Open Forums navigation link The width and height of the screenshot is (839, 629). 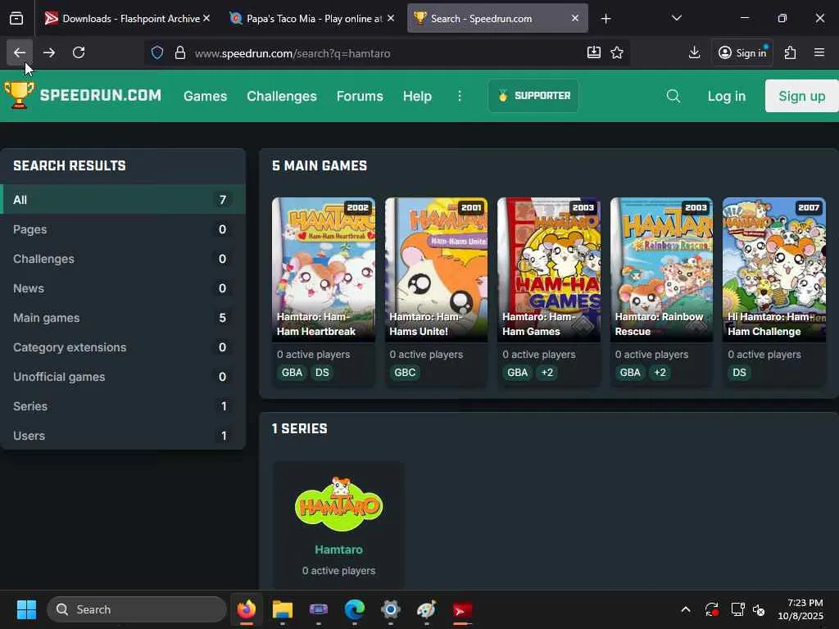coord(360,97)
